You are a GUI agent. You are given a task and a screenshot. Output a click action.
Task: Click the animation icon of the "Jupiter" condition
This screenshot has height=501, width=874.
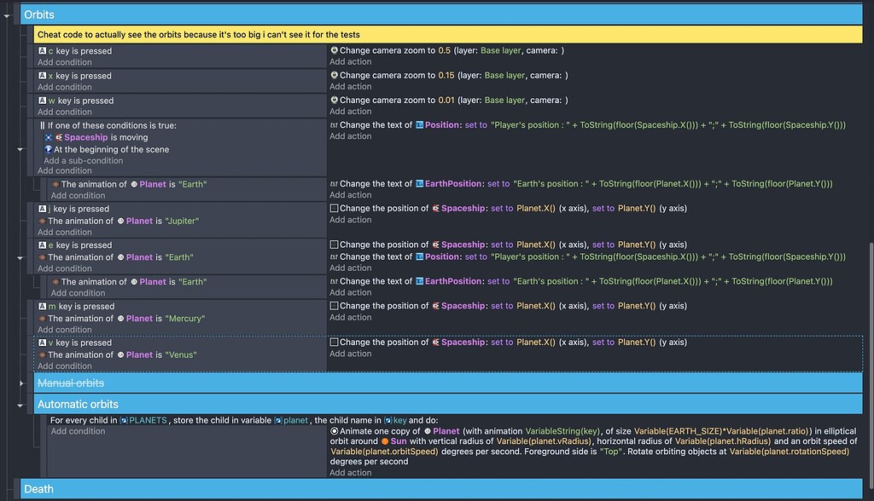pos(42,221)
